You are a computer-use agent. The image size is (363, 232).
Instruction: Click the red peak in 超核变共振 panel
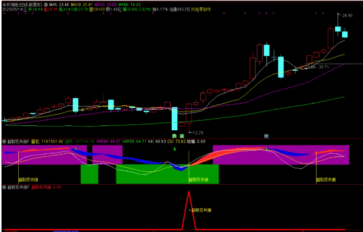[x=189, y=192]
